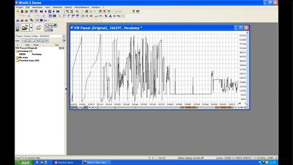Click the undo arrow icon in second toolbar
This screenshot has height=165, width=293.
click(101, 16)
